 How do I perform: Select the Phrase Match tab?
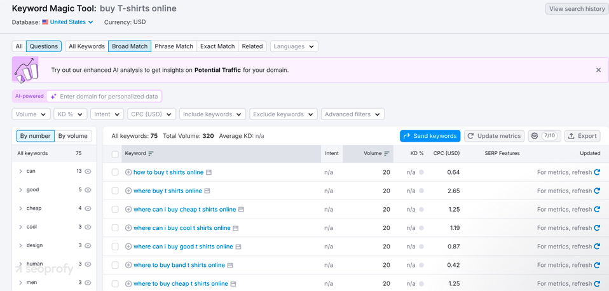[174, 46]
